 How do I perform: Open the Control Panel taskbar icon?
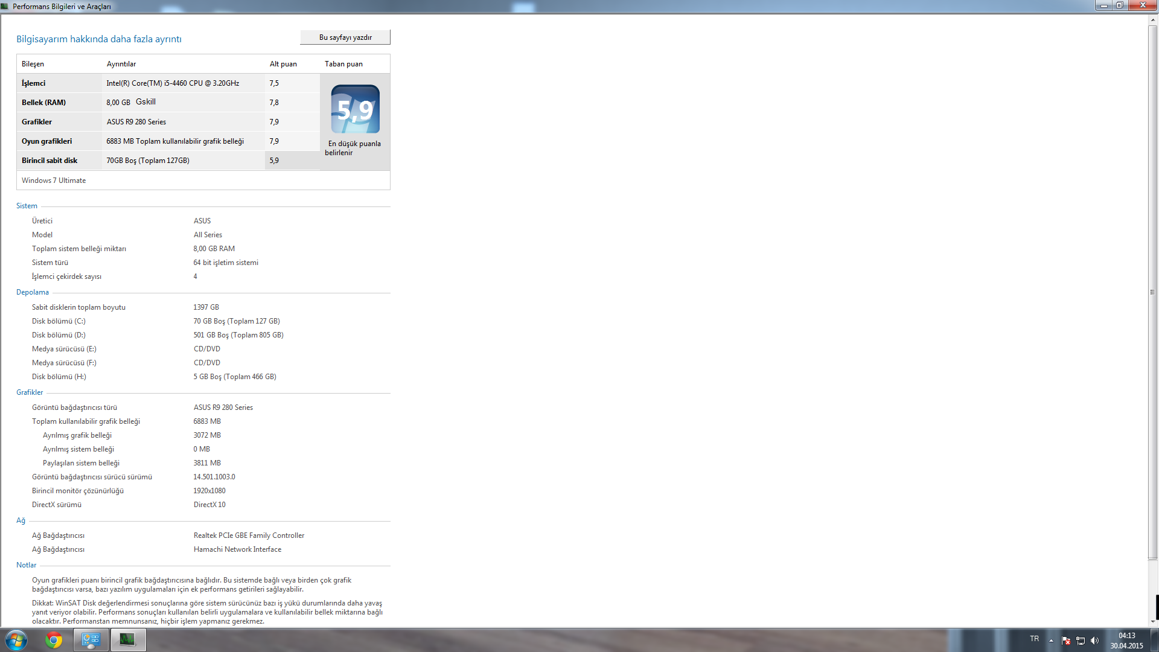[91, 640]
